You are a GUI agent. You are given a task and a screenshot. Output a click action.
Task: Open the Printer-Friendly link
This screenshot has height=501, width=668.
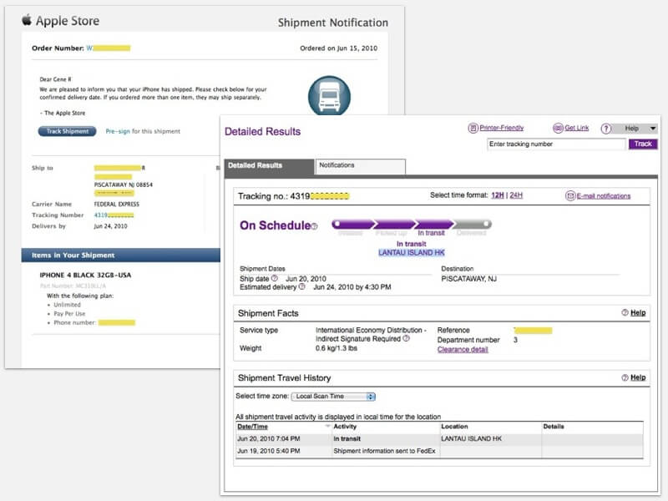[x=502, y=128]
